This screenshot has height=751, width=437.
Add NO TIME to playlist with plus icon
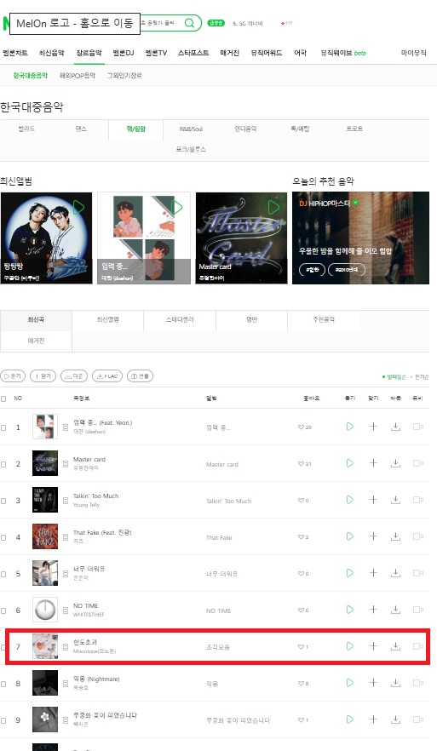point(373,610)
